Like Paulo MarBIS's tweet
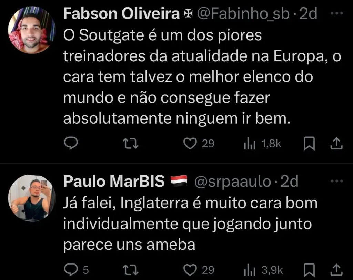 189,270
